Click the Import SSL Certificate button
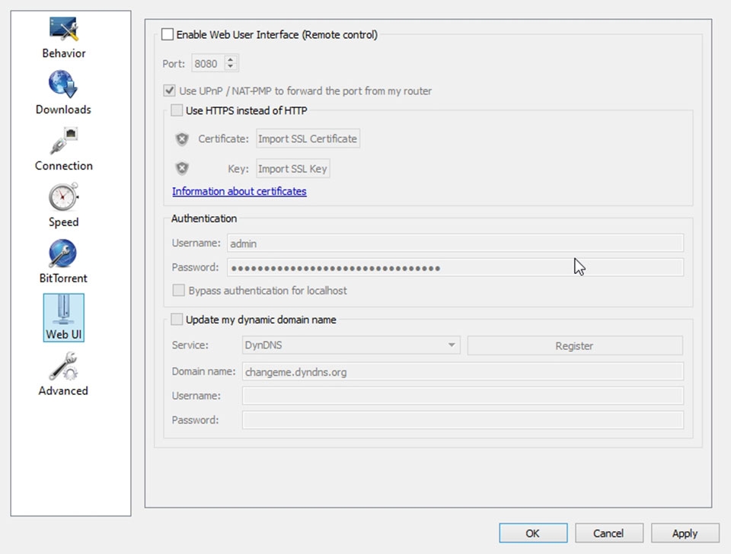Screen dimensions: 731x554 pos(308,138)
